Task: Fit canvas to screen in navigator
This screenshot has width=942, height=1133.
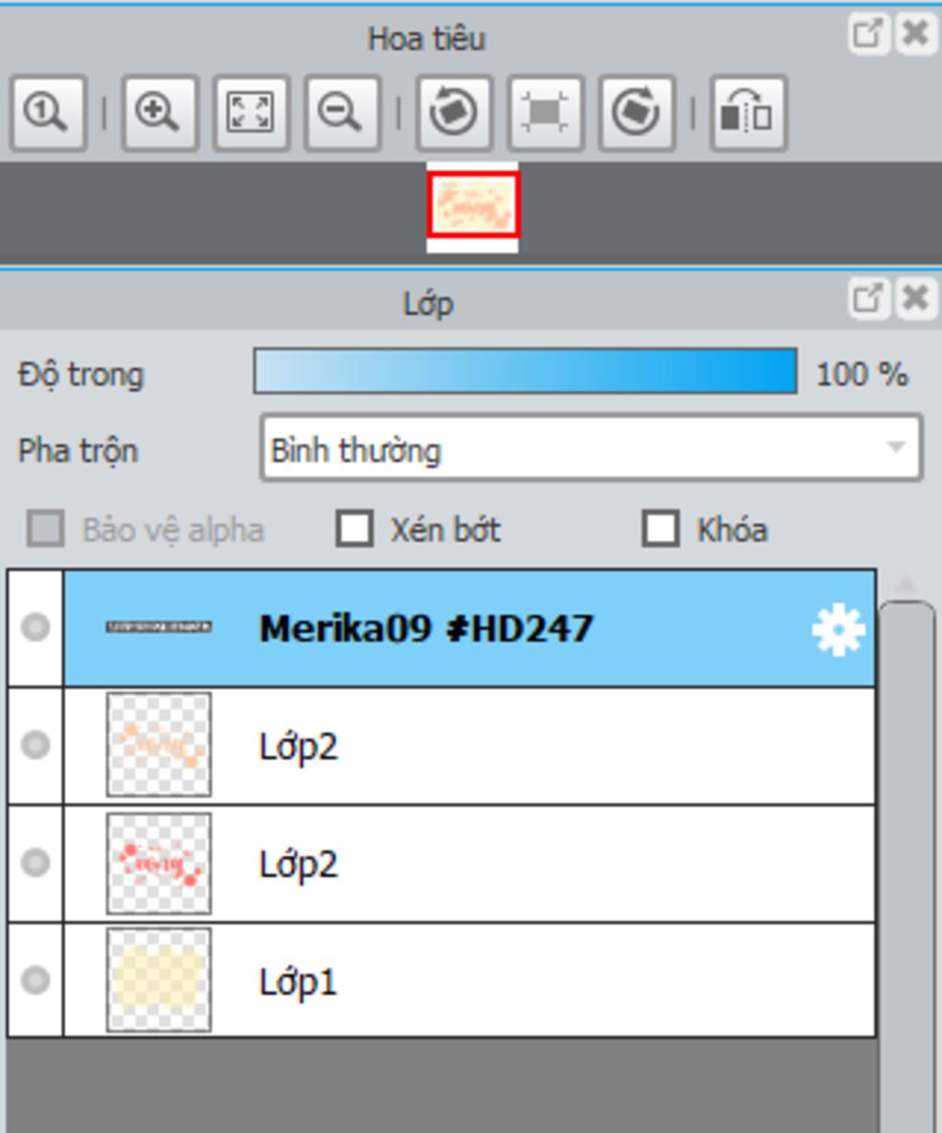Action: pyautogui.click(x=251, y=113)
